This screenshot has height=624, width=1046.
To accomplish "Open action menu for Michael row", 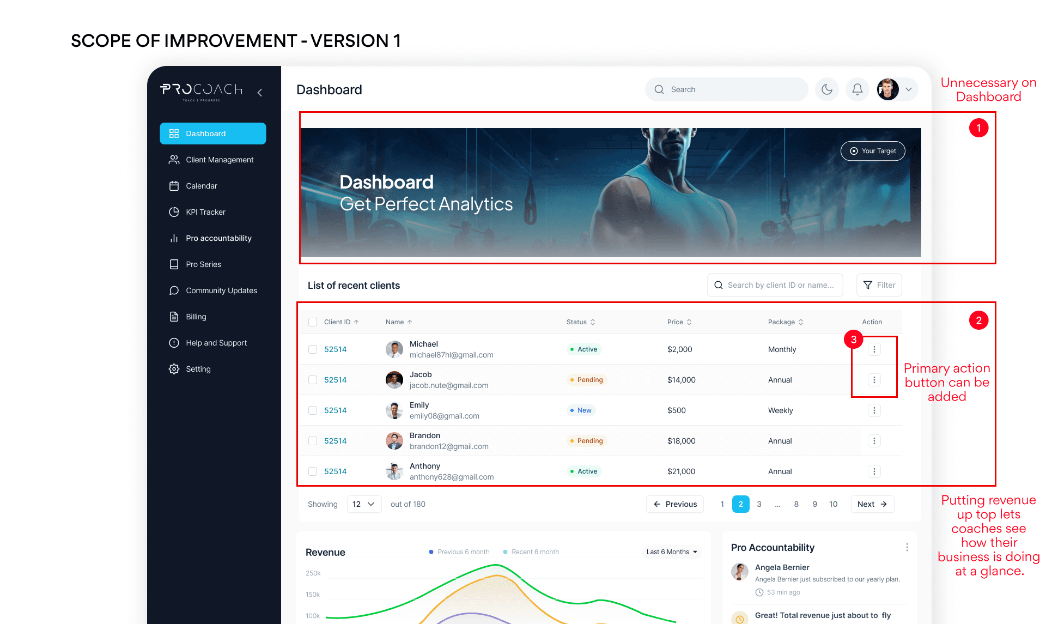I will click(x=874, y=349).
